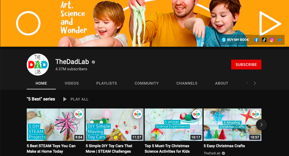289x156 pixels.
Task: Open title 5 Easy Christmas Crafts
Action: point(224,146)
